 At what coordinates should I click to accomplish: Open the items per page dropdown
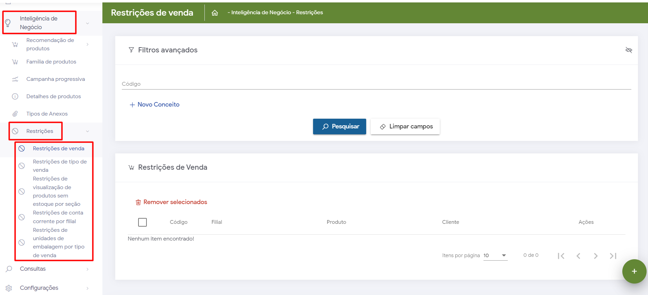[495, 255]
